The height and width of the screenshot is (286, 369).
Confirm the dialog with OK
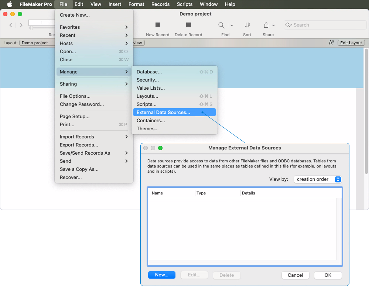[x=328, y=275]
